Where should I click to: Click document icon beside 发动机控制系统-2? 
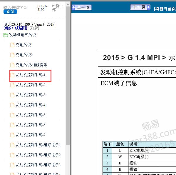coord(12,85)
